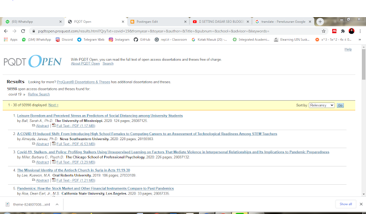Click the Go button beside Sort by
Viewport: 366px width, 214px height.
(340, 105)
